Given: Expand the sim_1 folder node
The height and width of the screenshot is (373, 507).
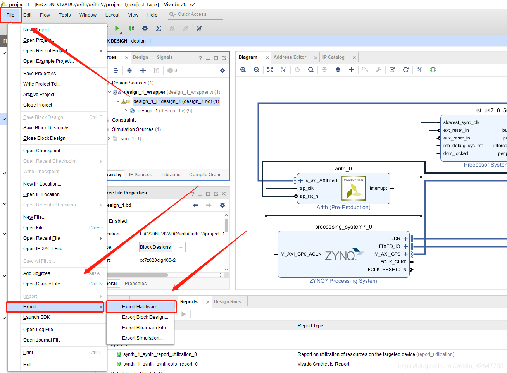Looking at the screenshot, I should (x=109, y=139).
